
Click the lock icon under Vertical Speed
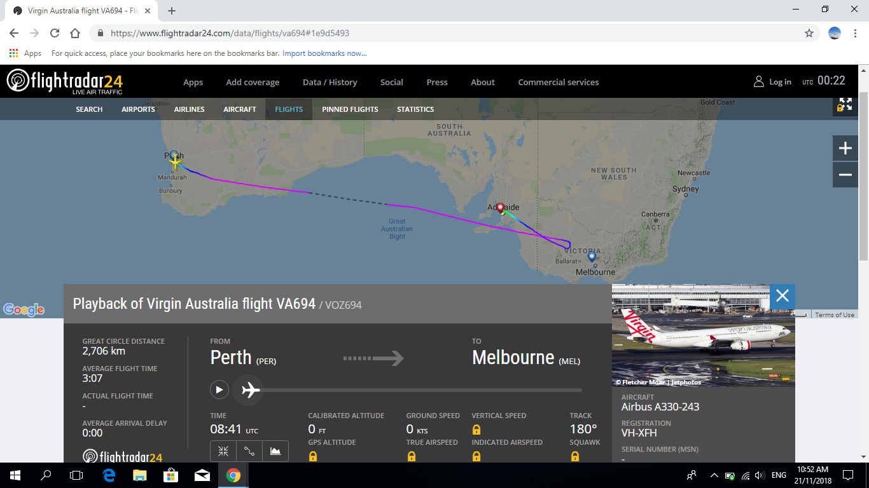(x=476, y=429)
